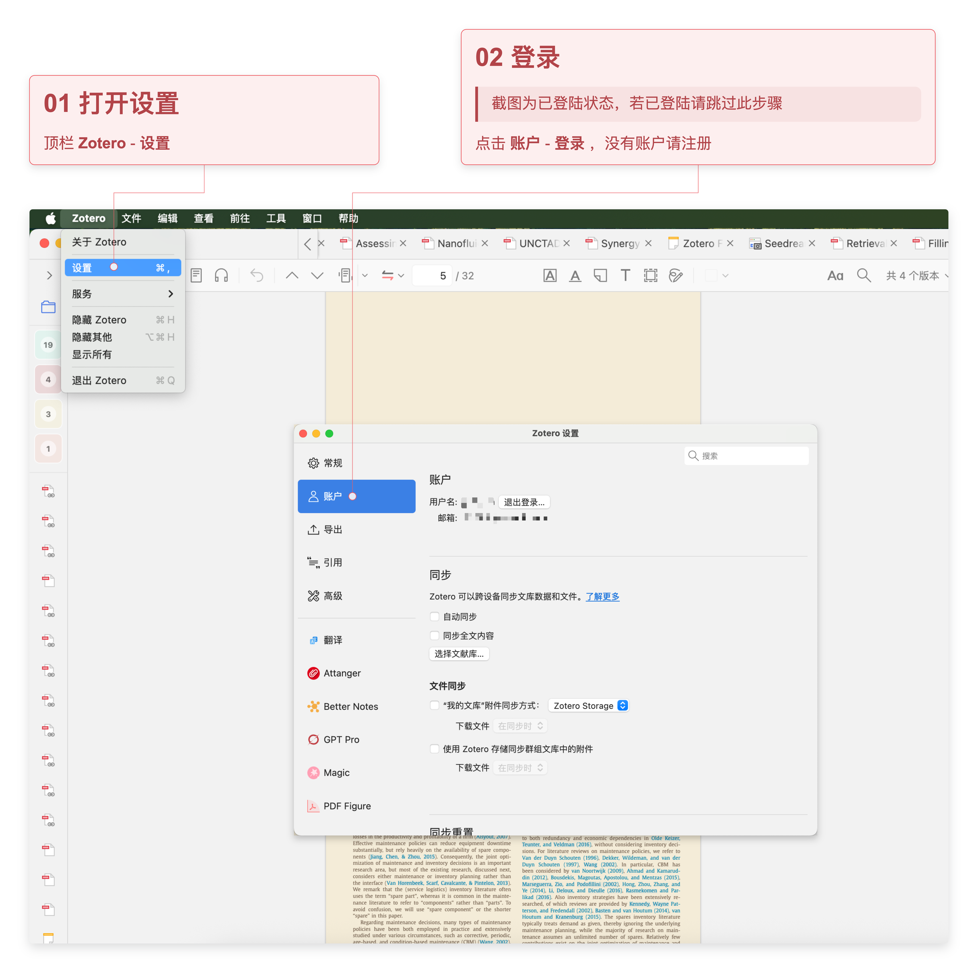The image size is (972, 971).
Task: Open the red swap-arrows dropdown
Action: 393,276
